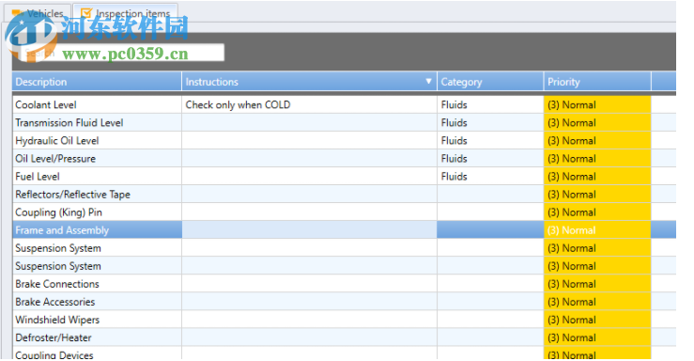Select the Coolant Level row

pos(344,105)
